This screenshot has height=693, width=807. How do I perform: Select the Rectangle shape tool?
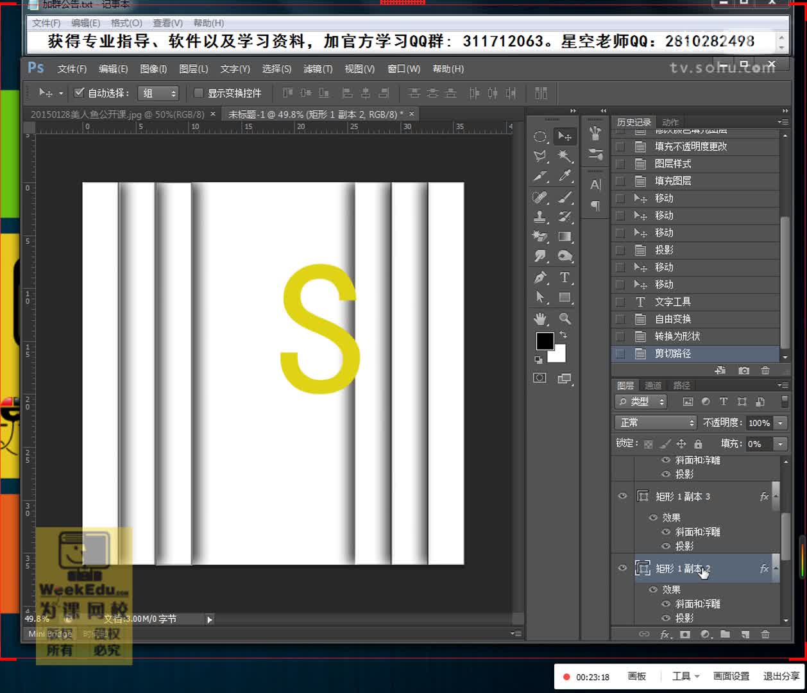click(565, 297)
